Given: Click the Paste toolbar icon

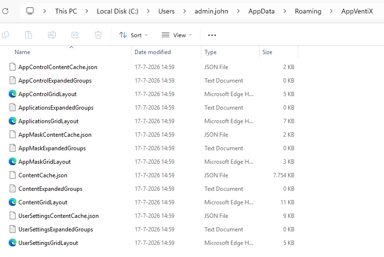Looking at the screenshot, I should point(29,35).
